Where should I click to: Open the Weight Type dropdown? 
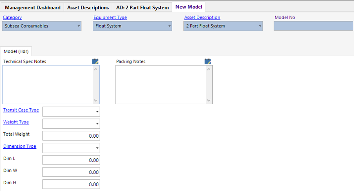(97, 124)
